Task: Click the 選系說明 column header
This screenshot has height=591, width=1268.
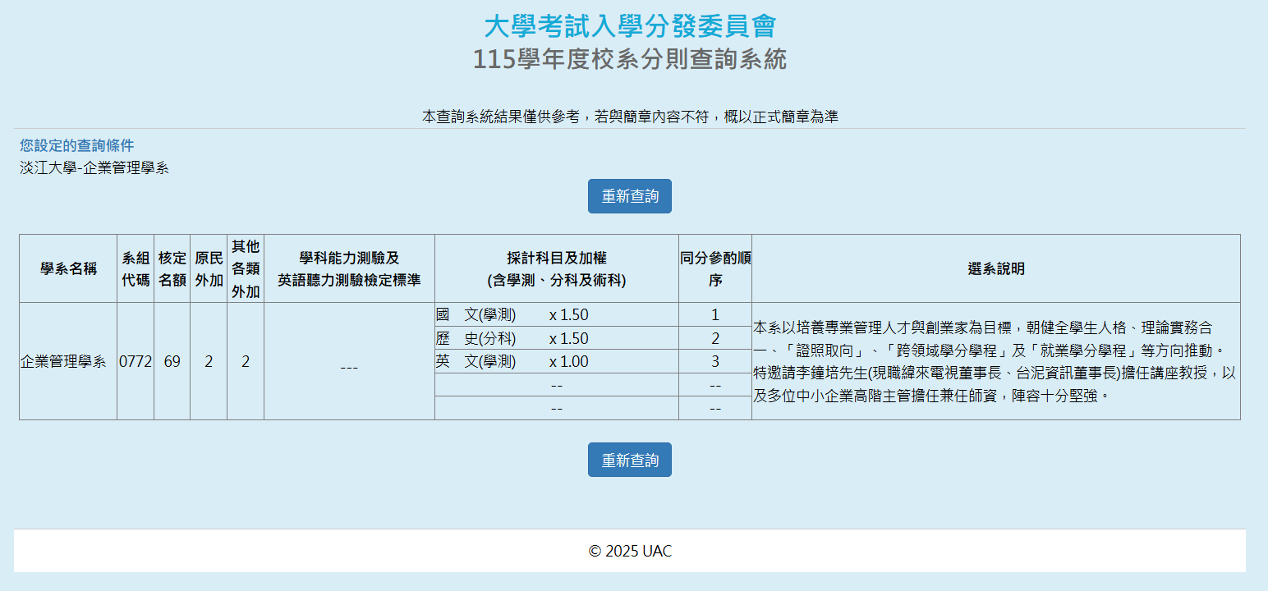Action: point(995,269)
